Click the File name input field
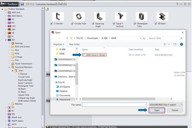 pos(114,105)
